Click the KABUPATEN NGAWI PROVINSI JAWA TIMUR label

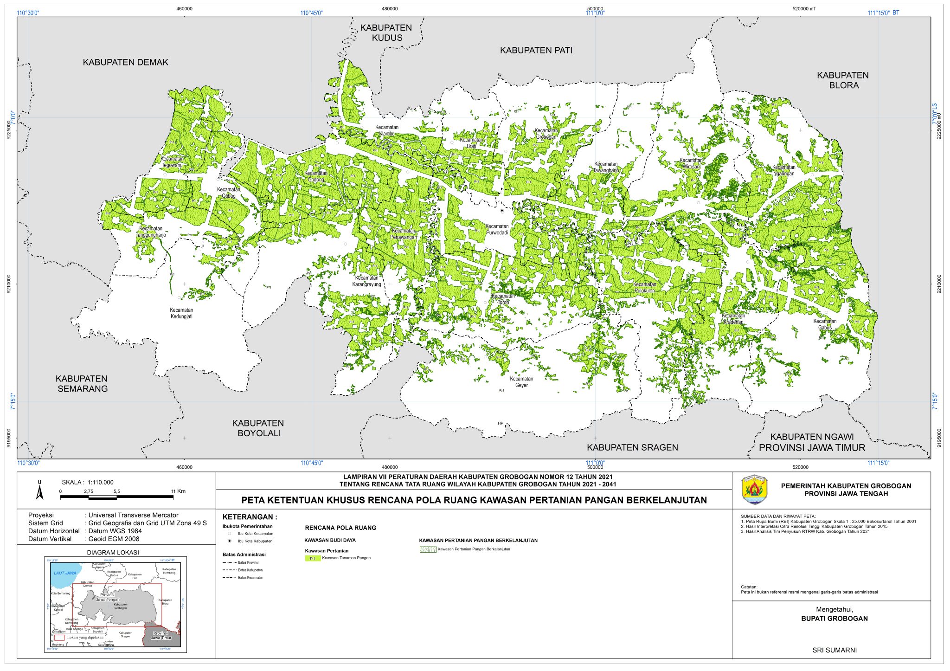pyautogui.click(x=812, y=442)
